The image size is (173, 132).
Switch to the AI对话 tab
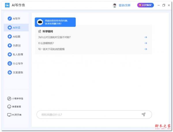coord(16,28)
